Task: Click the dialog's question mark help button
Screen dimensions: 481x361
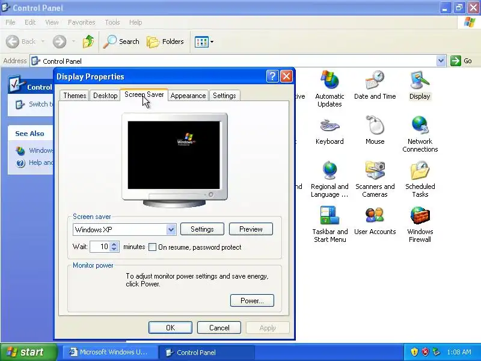Action: coord(272,76)
